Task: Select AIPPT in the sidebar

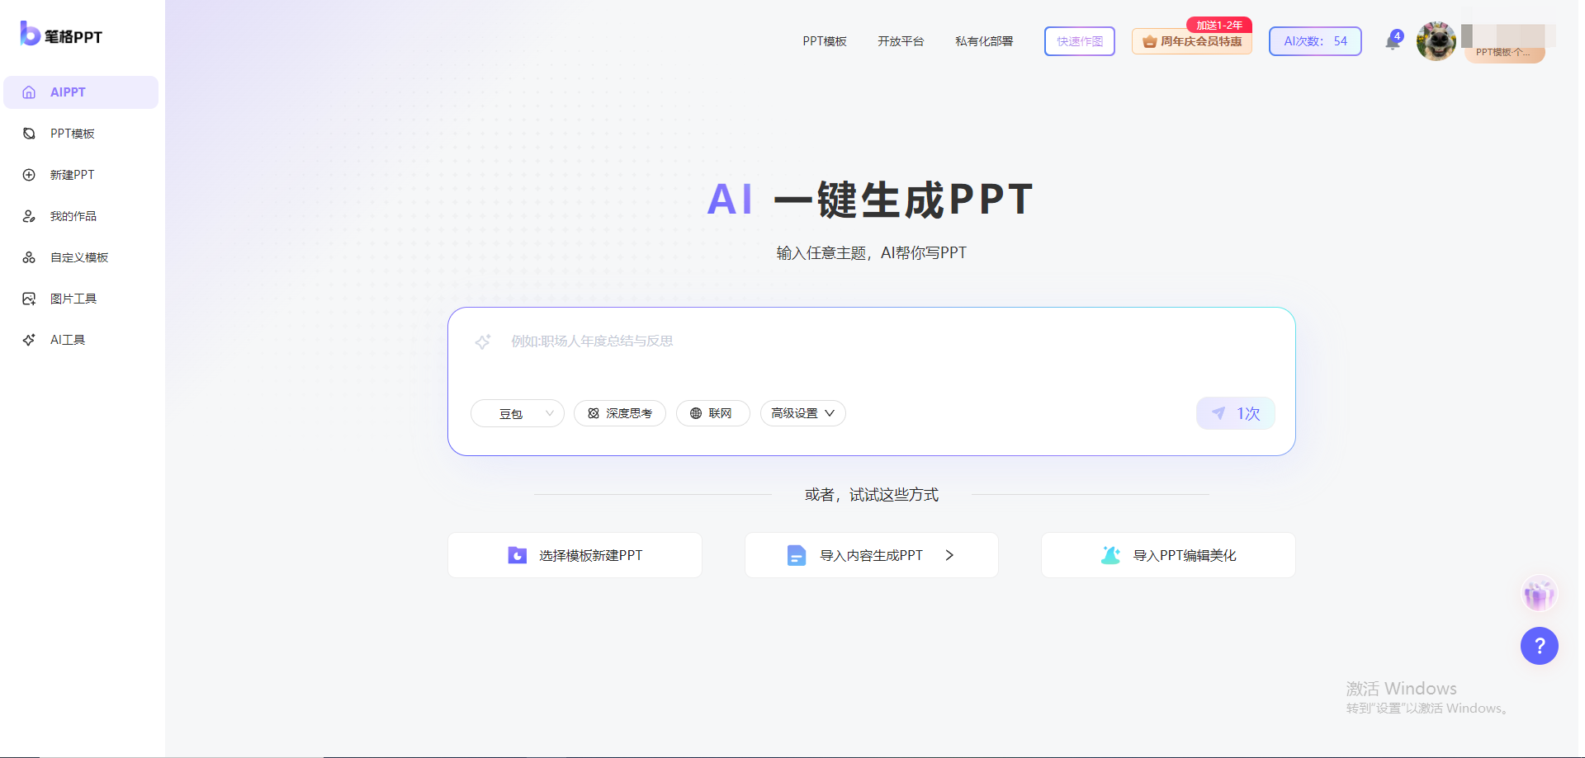Action: click(81, 92)
